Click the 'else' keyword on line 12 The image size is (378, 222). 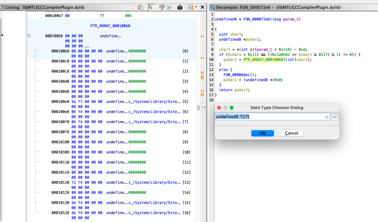pos(223,70)
